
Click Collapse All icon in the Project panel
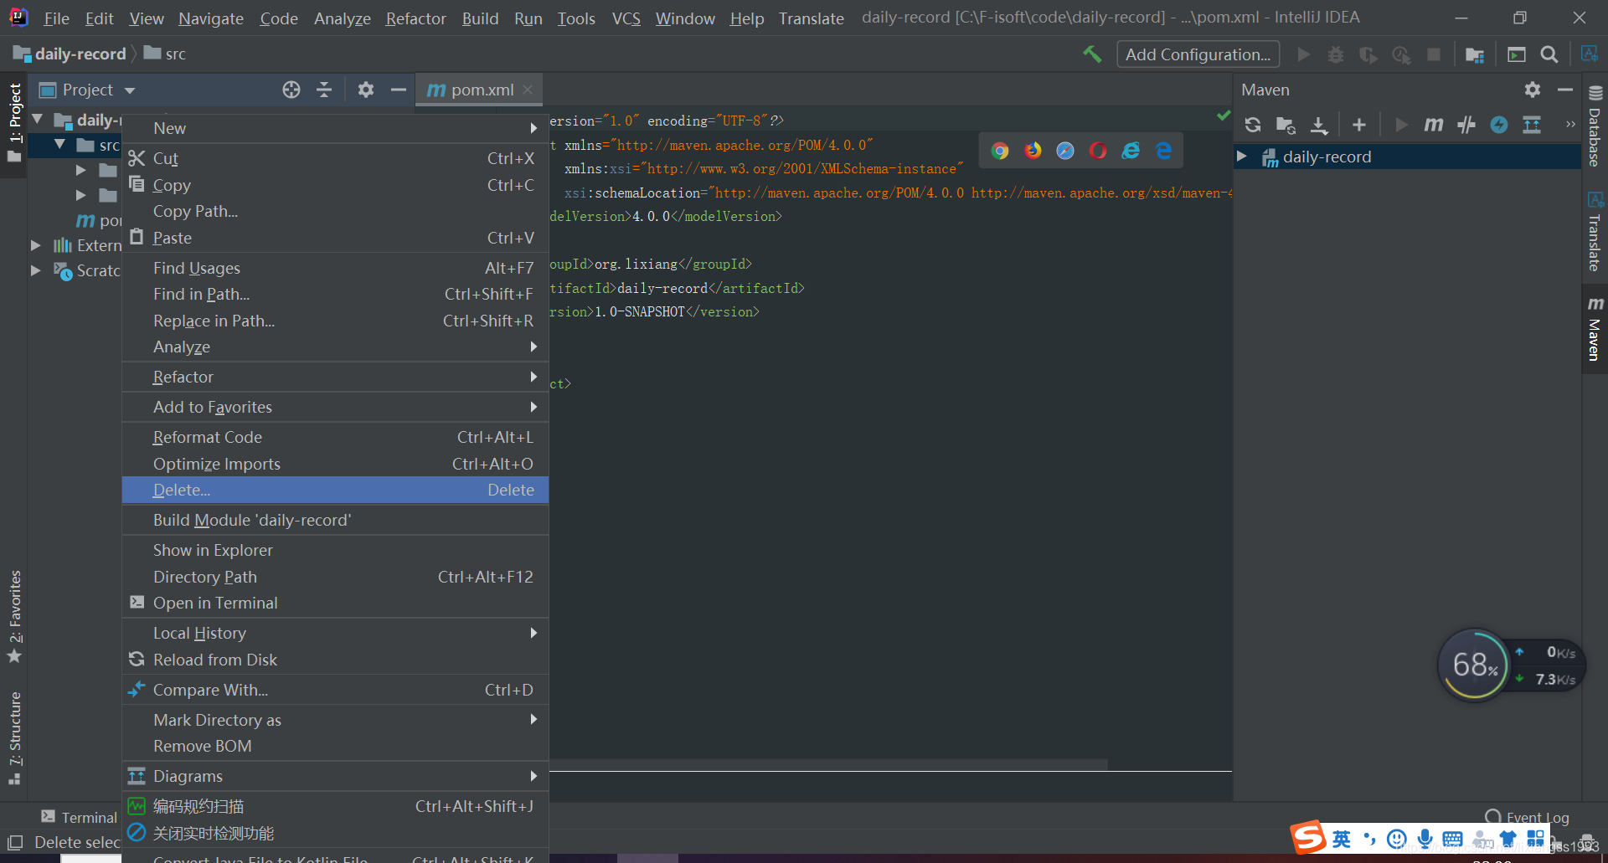click(x=324, y=90)
